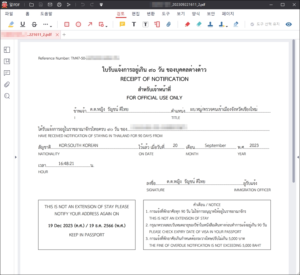This screenshot has width=300, height=275.
Task: Attach a file with the paperclip tool
Action: pyautogui.click(x=168, y=24)
